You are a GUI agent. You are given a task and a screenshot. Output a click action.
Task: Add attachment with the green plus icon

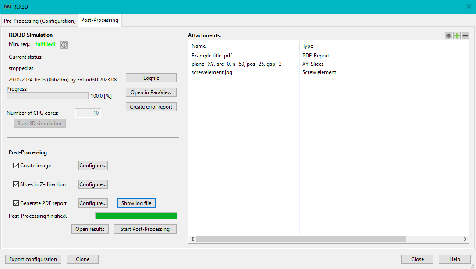(457, 36)
